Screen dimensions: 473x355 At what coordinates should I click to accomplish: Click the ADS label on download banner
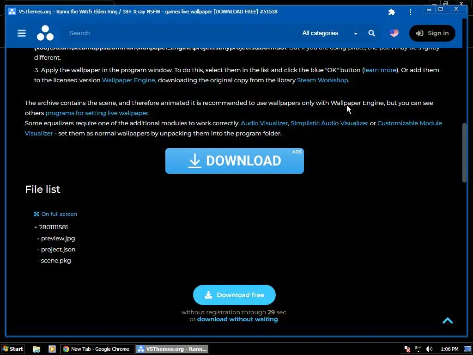[297, 152]
